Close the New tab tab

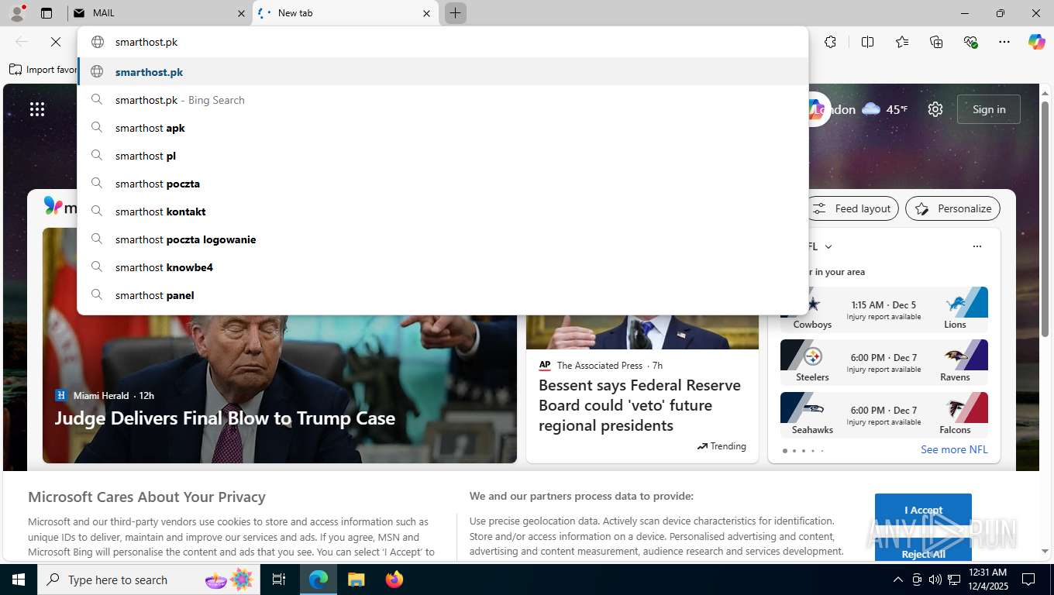426,13
